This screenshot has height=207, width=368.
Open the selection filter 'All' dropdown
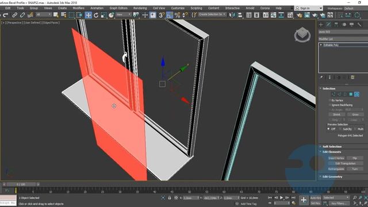coord(43,14)
